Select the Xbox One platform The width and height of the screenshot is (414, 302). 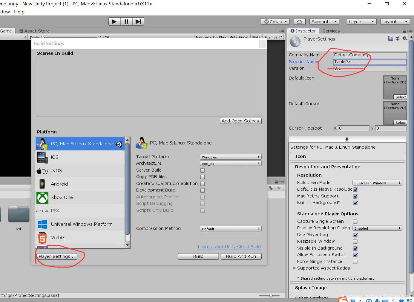click(x=80, y=197)
